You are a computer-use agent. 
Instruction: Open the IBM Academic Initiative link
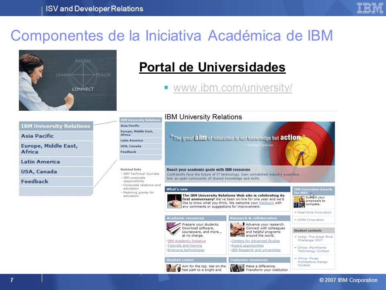click(x=187, y=241)
